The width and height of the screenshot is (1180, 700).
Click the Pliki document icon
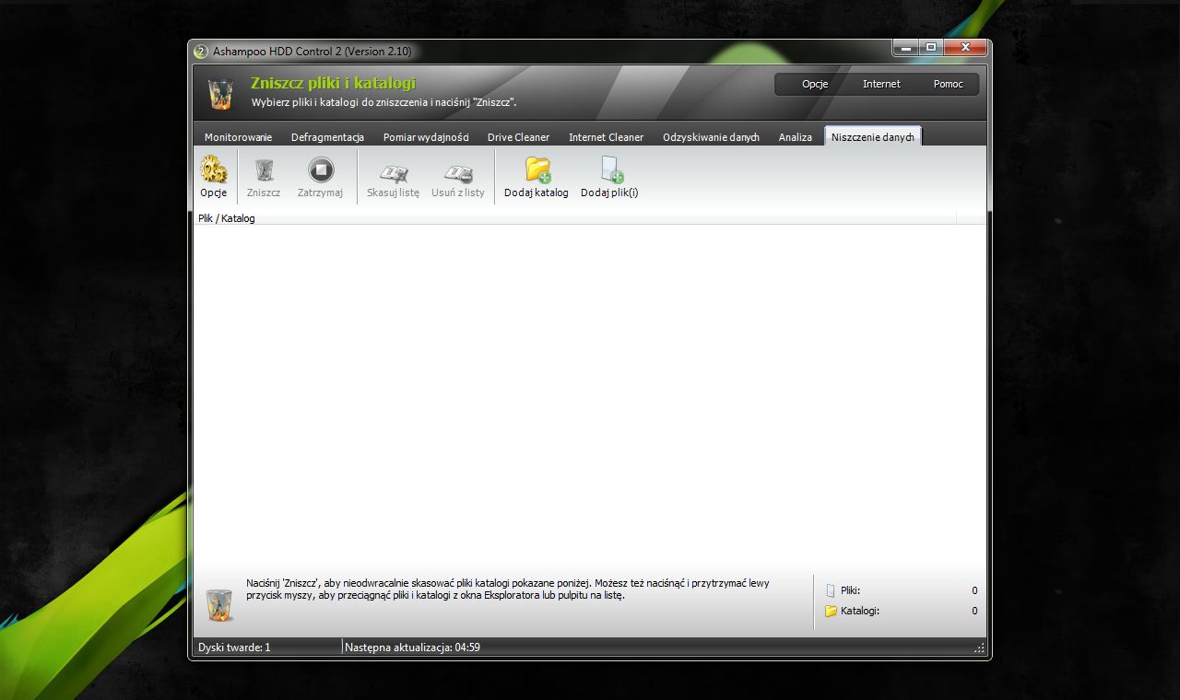point(831,590)
